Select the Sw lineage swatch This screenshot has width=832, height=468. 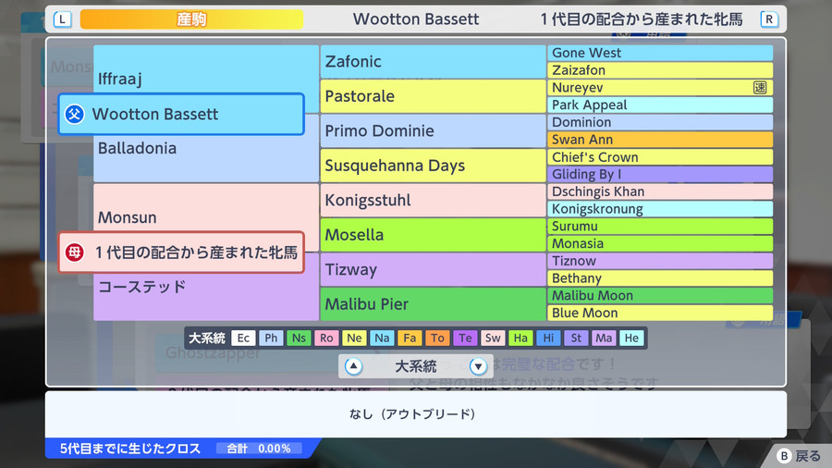(x=493, y=338)
